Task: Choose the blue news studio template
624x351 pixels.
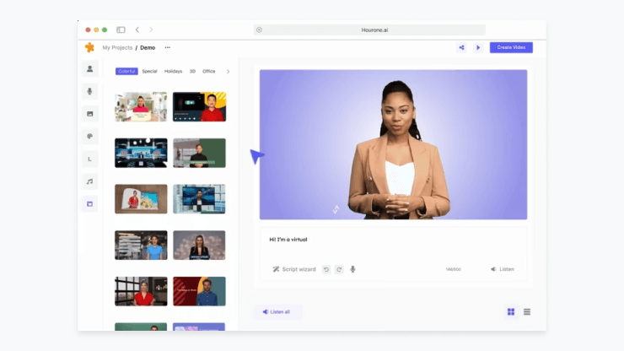Action: 141,153
